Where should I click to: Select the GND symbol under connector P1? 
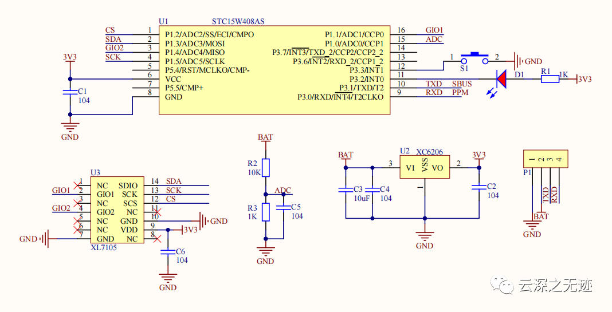click(532, 226)
